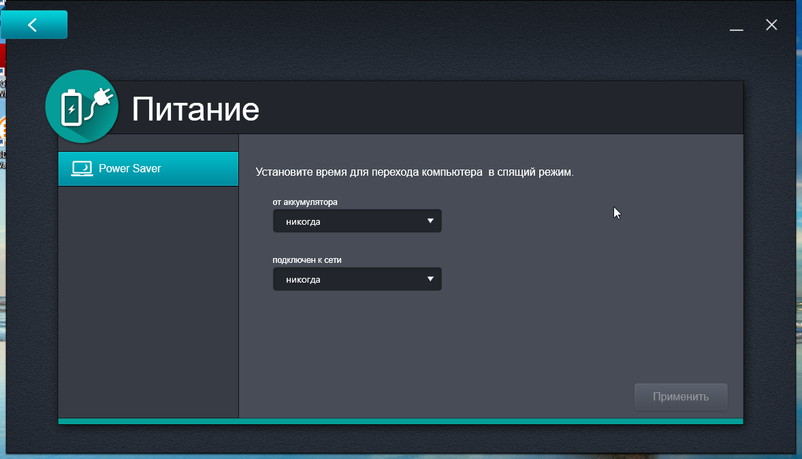The width and height of the screenshot is (802, 459).
Task: Expand the 'подключен к сети' dropdown arrow
Action: 430,279
